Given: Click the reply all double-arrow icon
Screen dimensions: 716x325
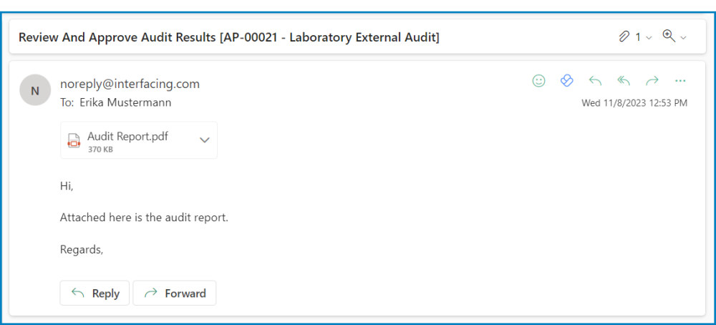Looking at the screenshot, I should (x=624, y=81).
